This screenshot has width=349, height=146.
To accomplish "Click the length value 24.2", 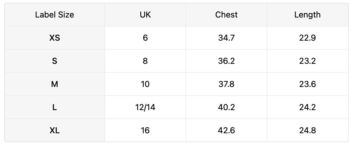I will 307,107.
